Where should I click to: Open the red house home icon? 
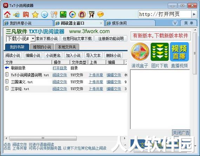[x=7, y=14]
